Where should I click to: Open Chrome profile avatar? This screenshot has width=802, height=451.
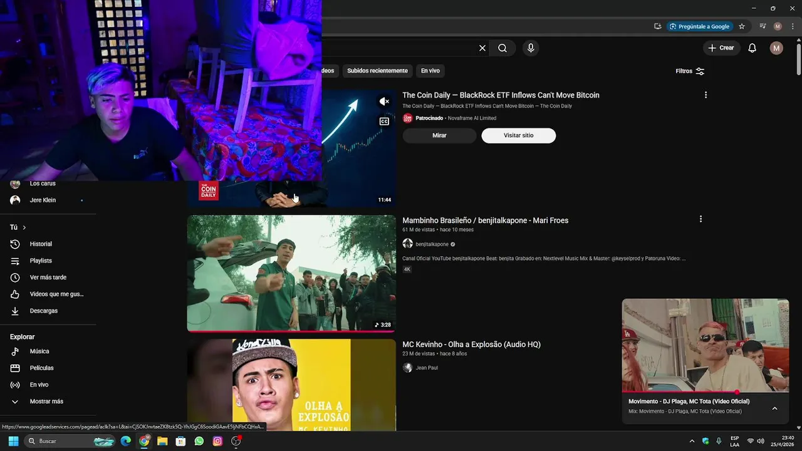click(x=778, y=26)
